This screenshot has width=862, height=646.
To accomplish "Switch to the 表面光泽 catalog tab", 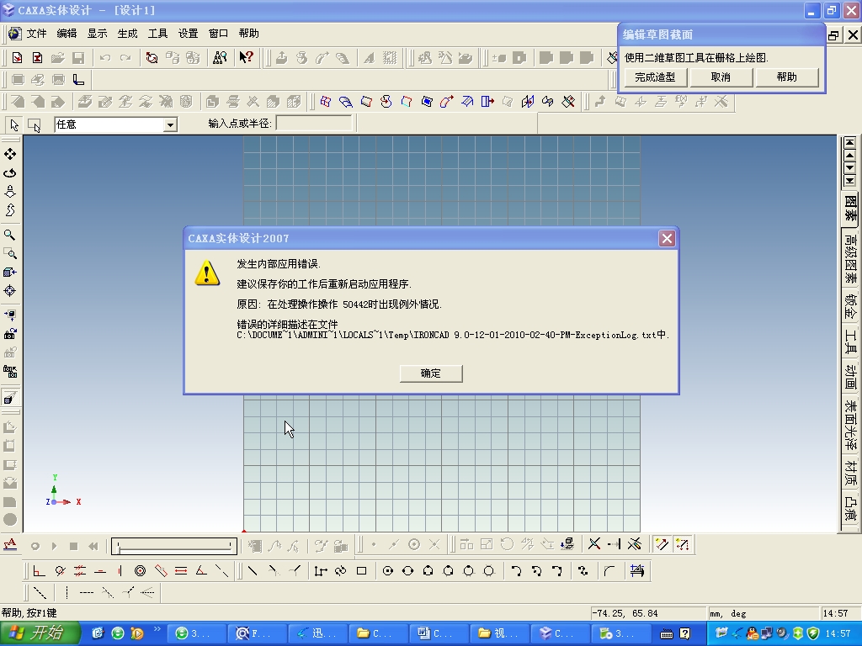I will pyautogui.click(x=850, y=425).
